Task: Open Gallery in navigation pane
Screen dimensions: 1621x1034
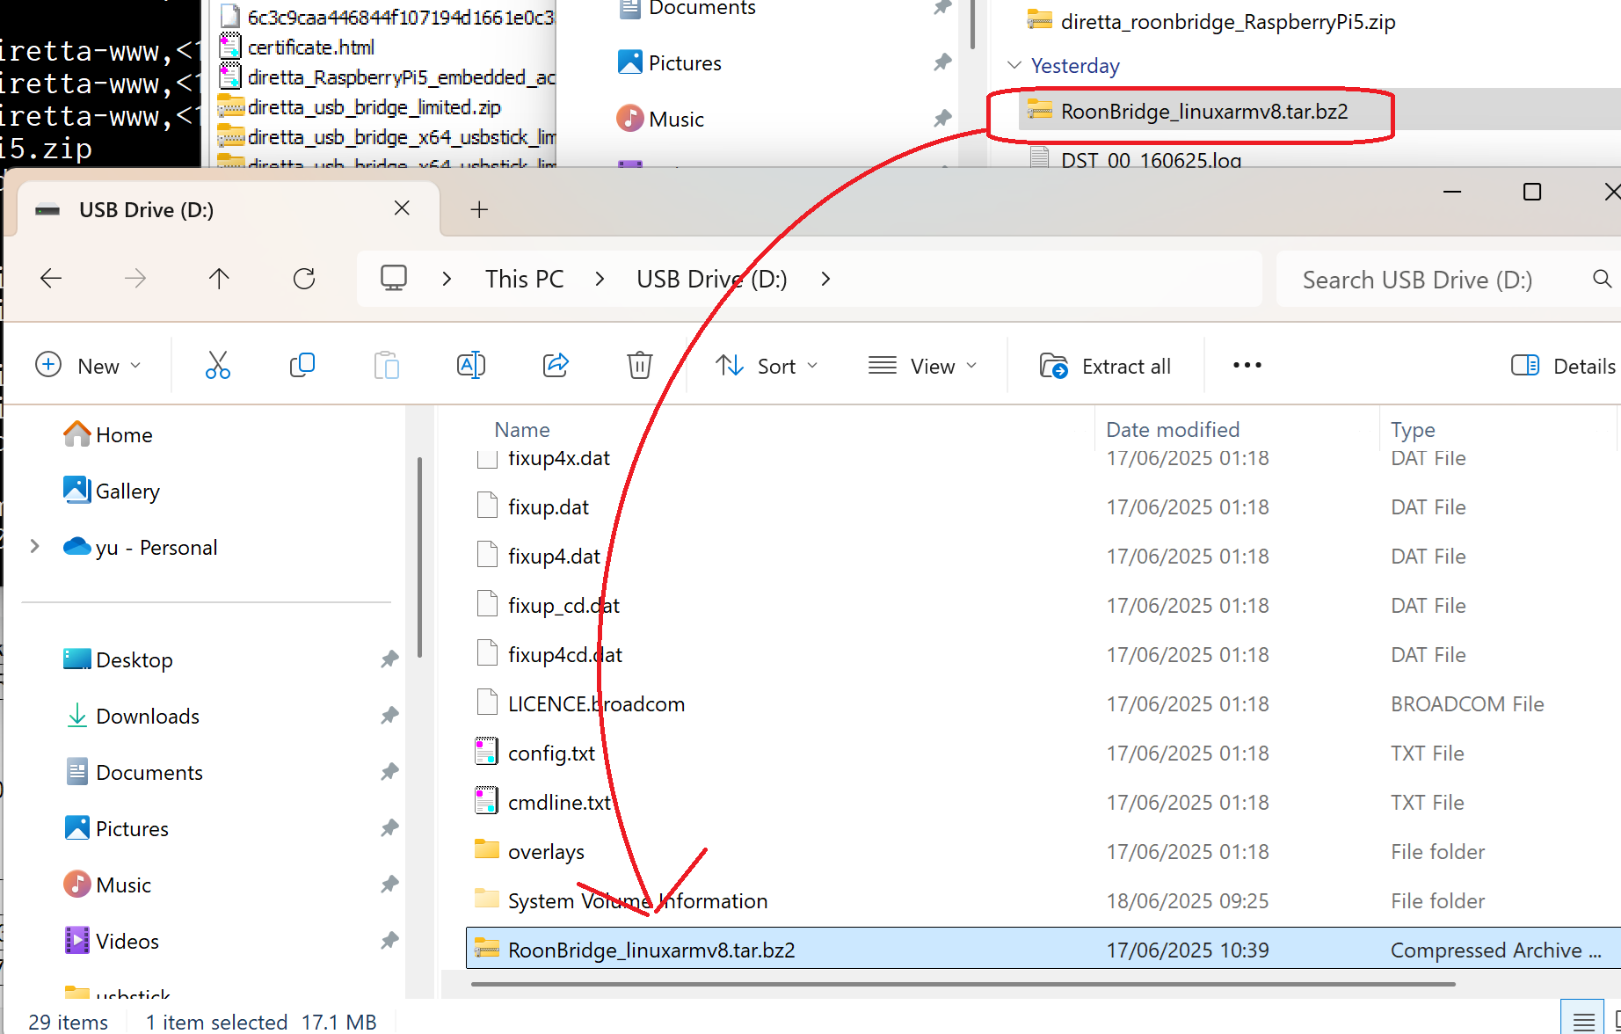Action: (112, 491)
